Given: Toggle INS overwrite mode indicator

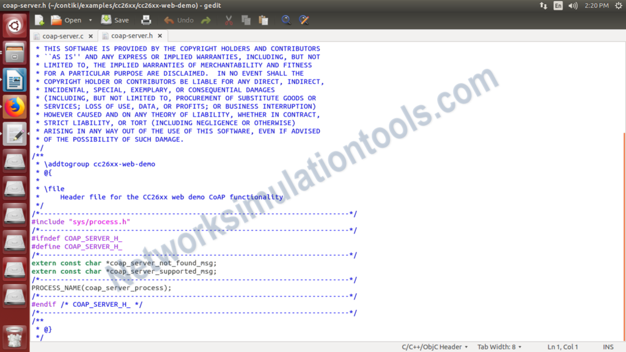Looking at the screenshot, I should click(608, 346).
